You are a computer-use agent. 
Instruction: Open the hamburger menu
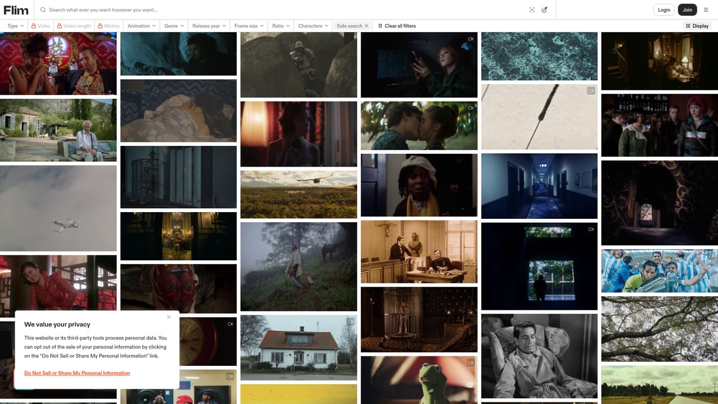point(706,10)
